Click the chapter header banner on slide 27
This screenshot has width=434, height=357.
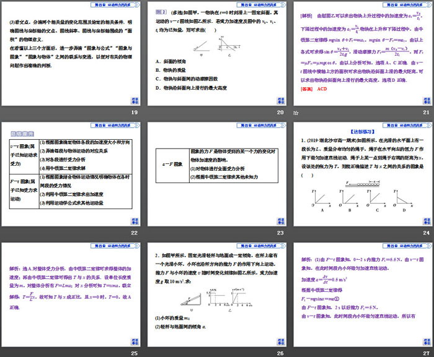(407, 246)
